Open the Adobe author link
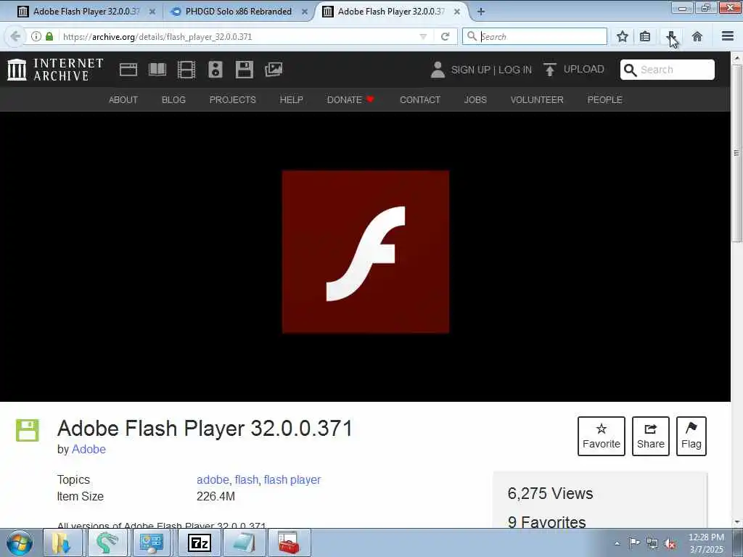Screen dimensions: 743x557 [x=89, y=449]
